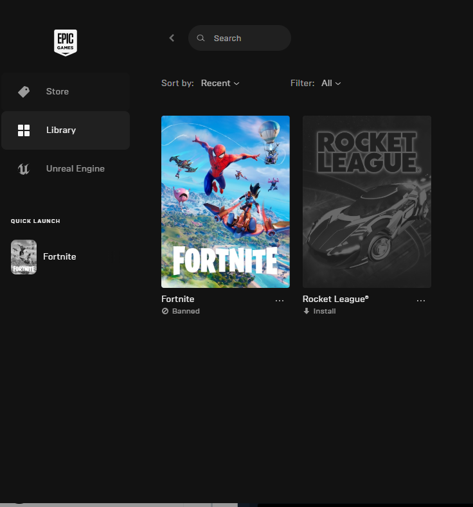
Task: Click the Filter label
Action: [302, 83]
